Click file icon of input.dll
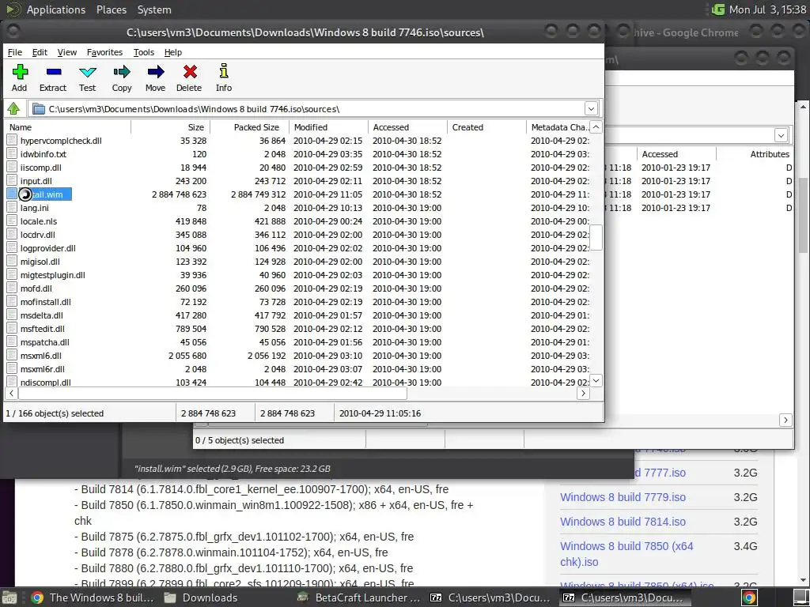 click(x=12, y=181)
